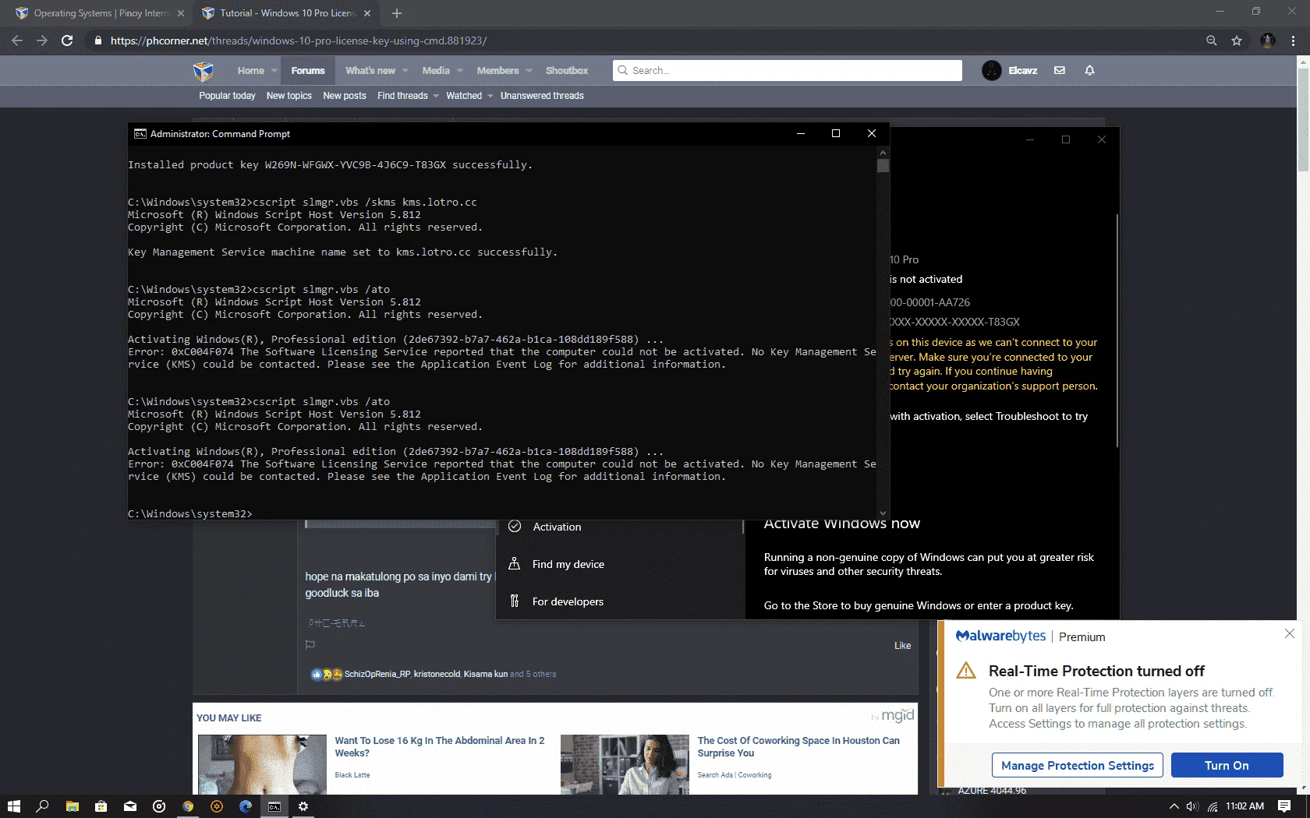Expand the Media dropdown arrow
The width and height of the screenshot is (1310, 818).
pyautogui.click(x=459, y=71)
